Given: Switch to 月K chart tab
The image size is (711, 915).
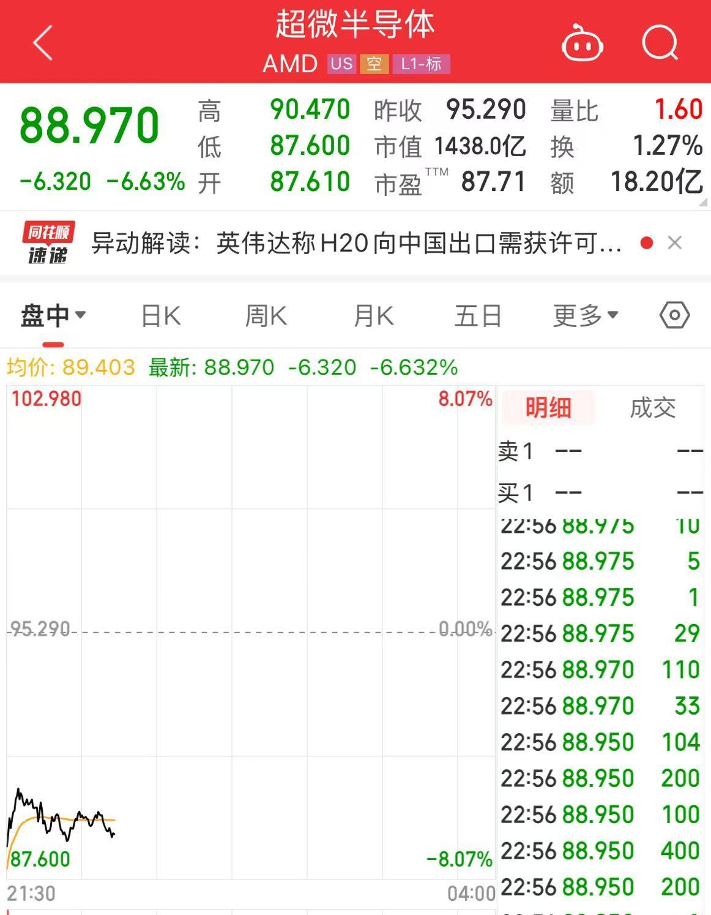Looking at the screenshot, I should click(373, 316).
